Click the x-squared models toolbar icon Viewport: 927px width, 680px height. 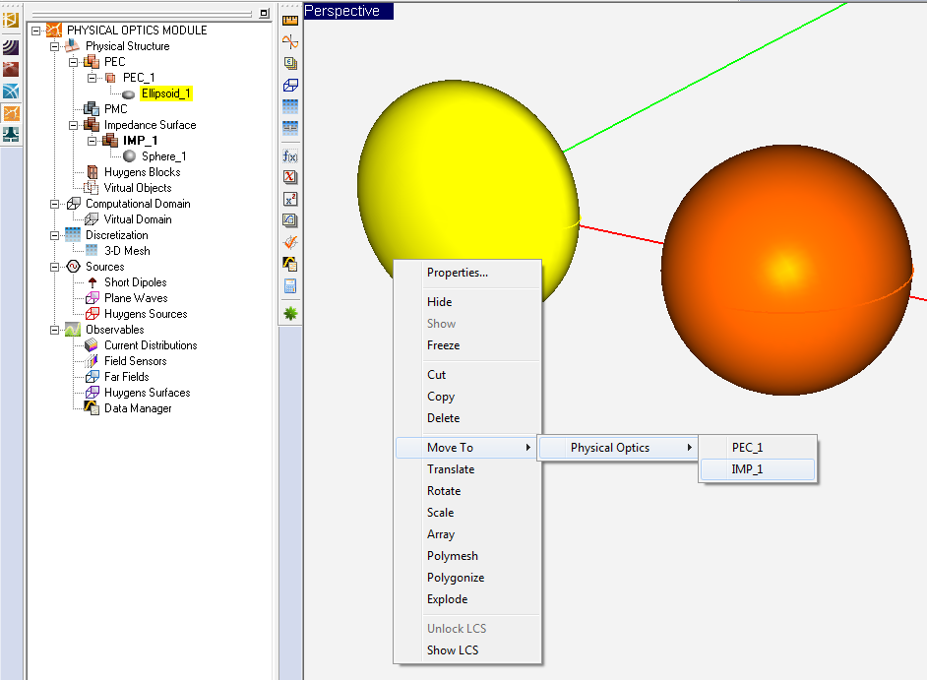coord(290,199)
